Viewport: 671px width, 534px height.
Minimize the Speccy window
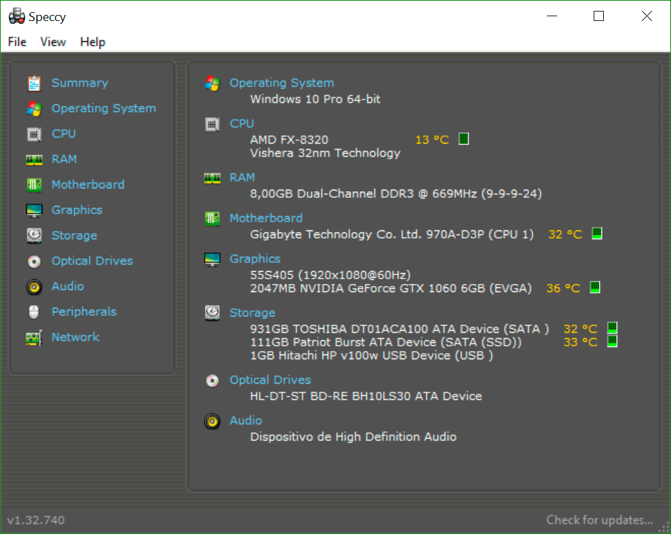(552, 16)
